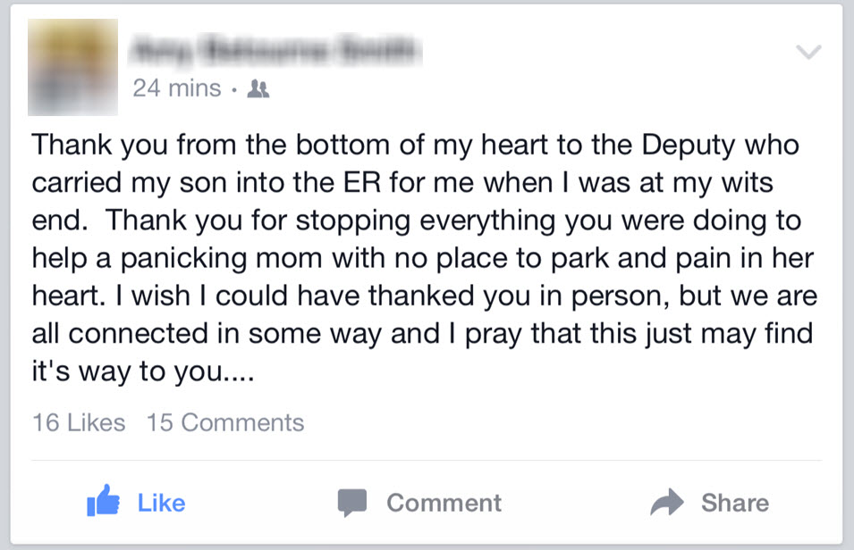Click the last line "it's way to you...."
This screenshot has height=550, width=854.
click(143, 371)
